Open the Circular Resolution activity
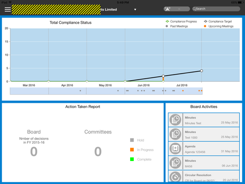245x184 pixels. tap(204, 176)
